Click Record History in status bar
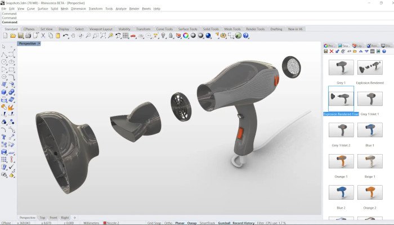 pos(243,223)
